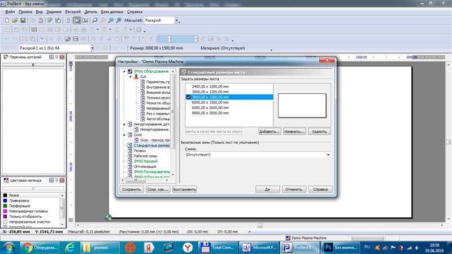Click Да to confirm settings
Screen dimensions: 452x254
(267, 190)
